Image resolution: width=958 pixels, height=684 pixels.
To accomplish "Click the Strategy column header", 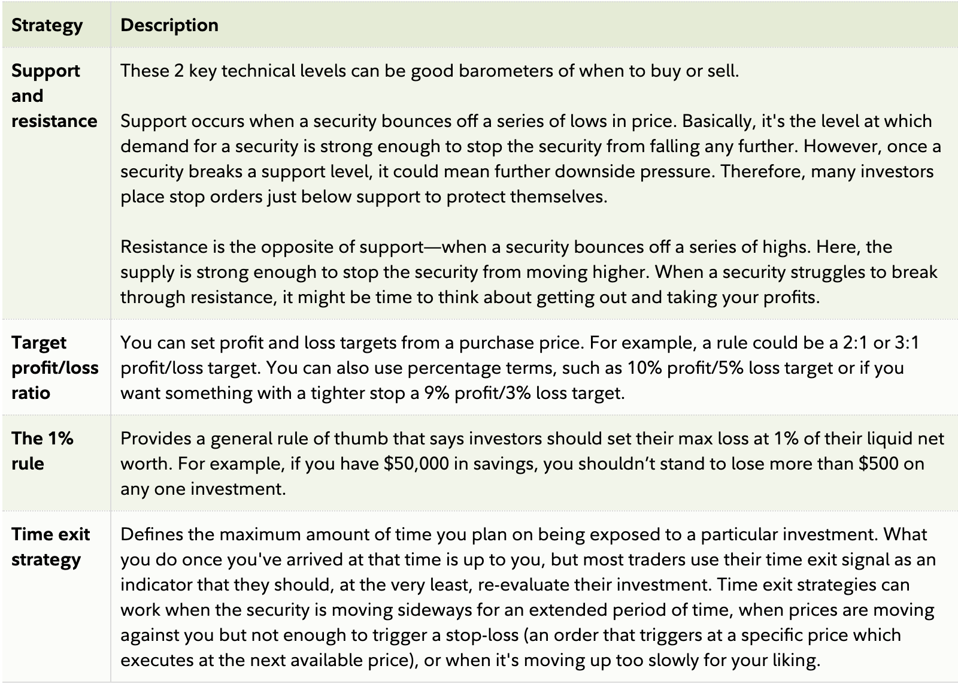I will point(47,25).
